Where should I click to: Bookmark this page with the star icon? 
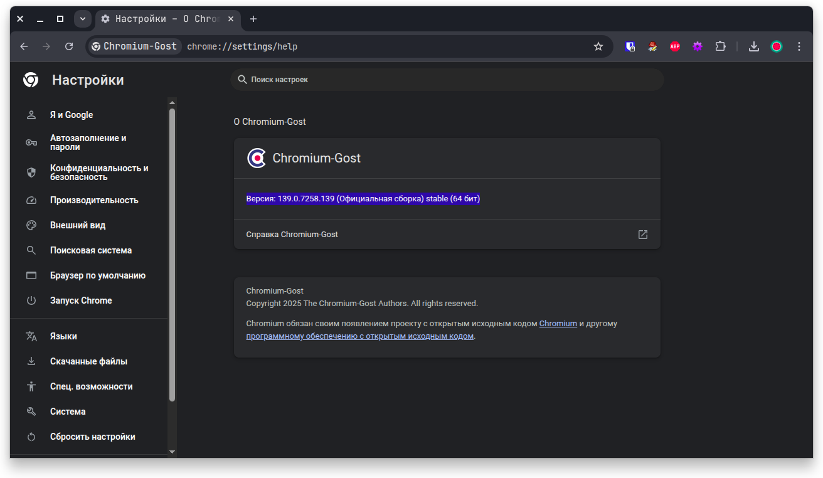[598, 46]
